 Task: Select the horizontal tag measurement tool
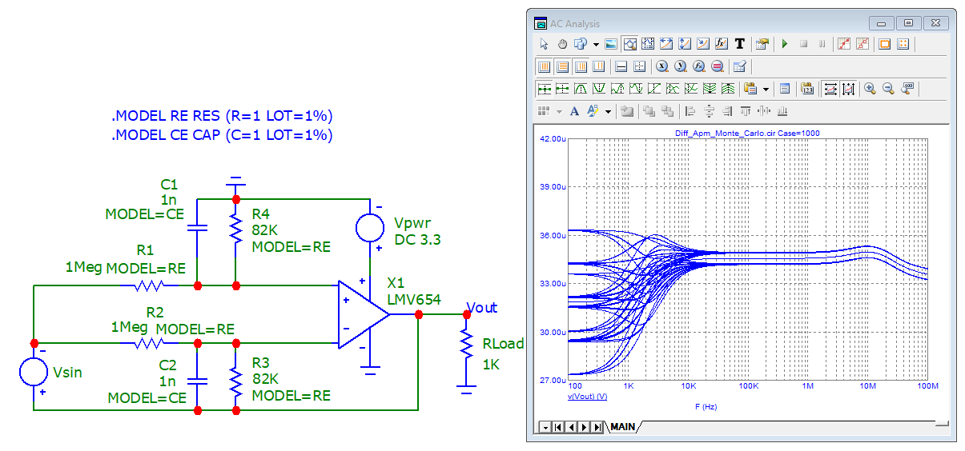tap(666, 44)
